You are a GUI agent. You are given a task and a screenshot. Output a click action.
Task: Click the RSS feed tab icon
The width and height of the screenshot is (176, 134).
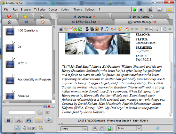pyautogui.click(x=43, y=22)
